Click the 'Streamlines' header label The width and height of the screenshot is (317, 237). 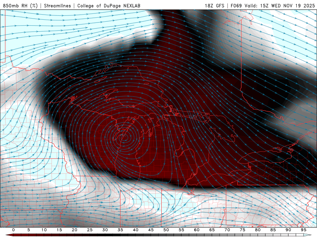coord(57,6)
